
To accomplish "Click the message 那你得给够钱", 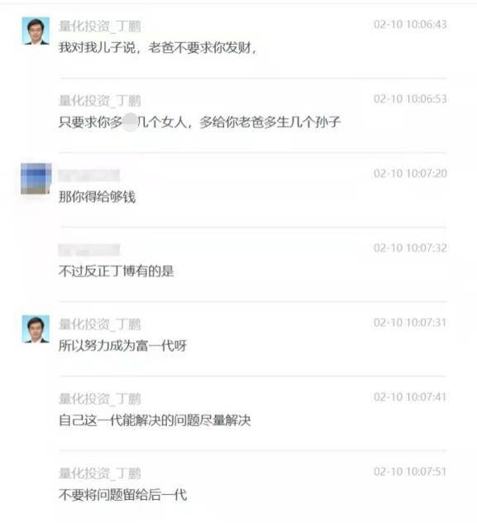I will point(98,197).
